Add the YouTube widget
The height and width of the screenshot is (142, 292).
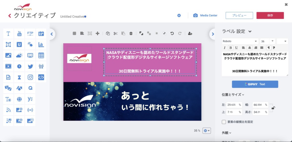[19, 34]
